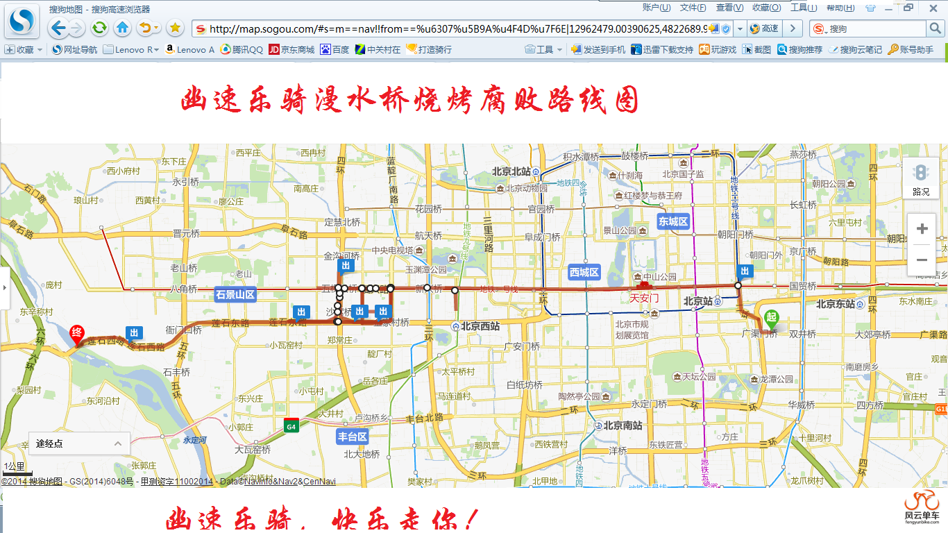The width and height of the screenshot is (948, 533).
Task: Collapse the 途经点 waypoints panel
Action: [x=118, y=443]
